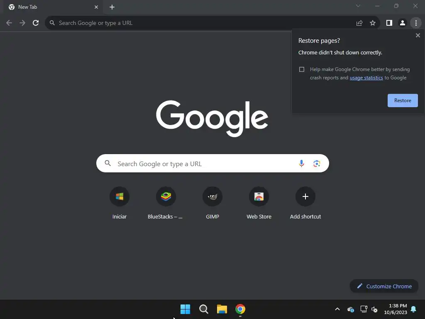
Task: Click the OneDrive cloud tray icon
Action: point(350,309)
